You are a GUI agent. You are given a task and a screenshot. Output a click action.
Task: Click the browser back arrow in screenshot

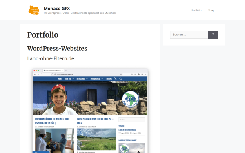pos(35,75)
